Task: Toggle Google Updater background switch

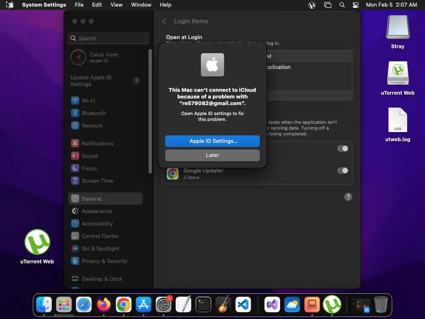Action: 342,171
